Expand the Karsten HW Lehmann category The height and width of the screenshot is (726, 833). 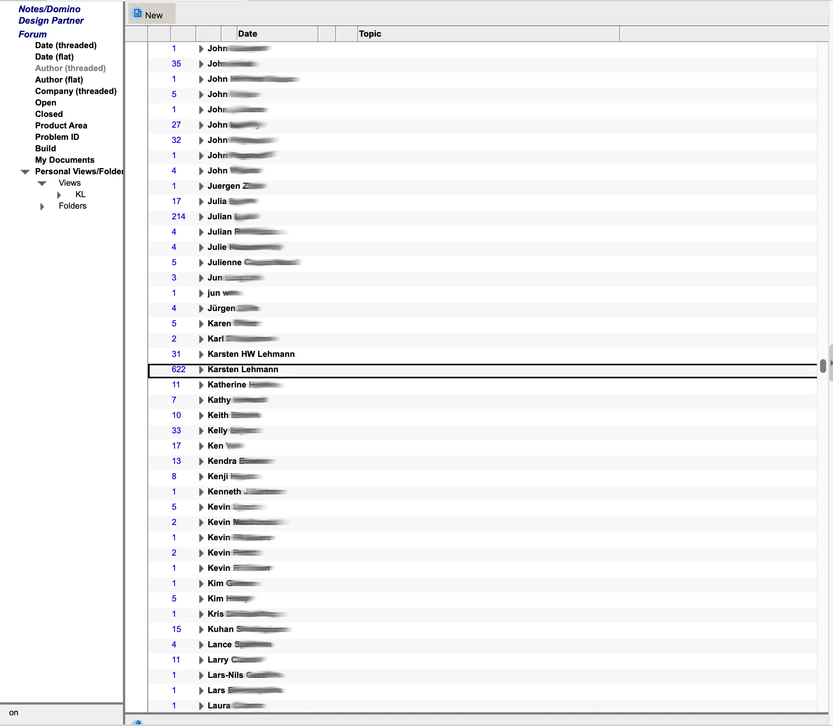[201, 354]
